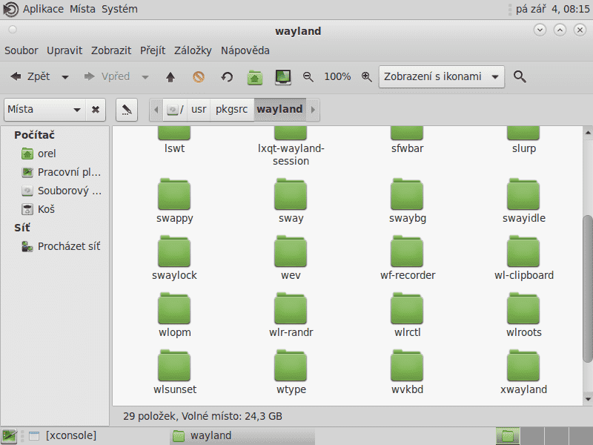Open the sway folder

click(291, 201)
